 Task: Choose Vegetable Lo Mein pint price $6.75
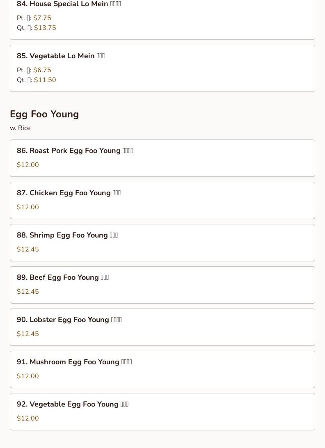[x=42, y=70]
